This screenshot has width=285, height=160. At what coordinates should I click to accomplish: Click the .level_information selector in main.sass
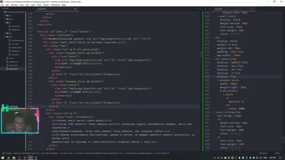tap(227, 112)
